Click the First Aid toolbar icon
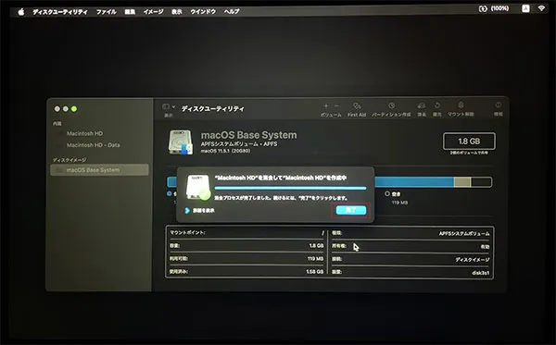 (357, 106)
